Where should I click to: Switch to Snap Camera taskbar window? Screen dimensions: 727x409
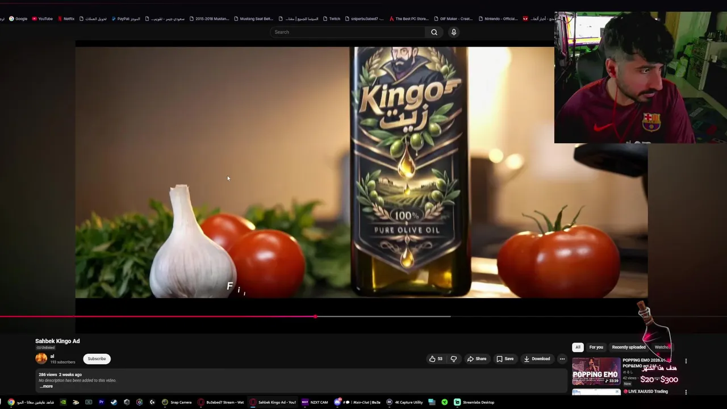pyautogui.click(x=177, y=402)
